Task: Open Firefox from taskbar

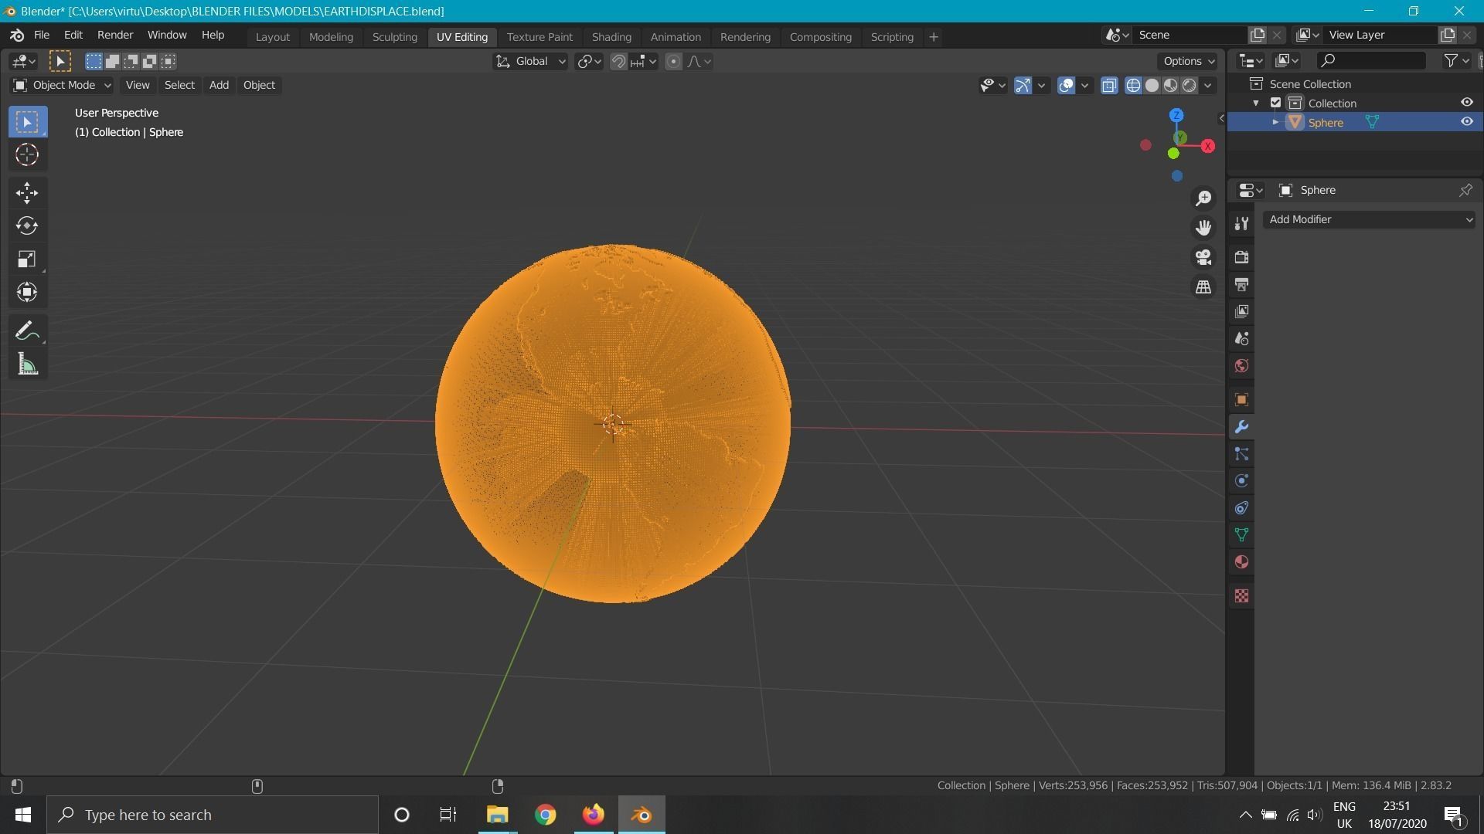Action: pyautogui.click(x=593, y=815)
